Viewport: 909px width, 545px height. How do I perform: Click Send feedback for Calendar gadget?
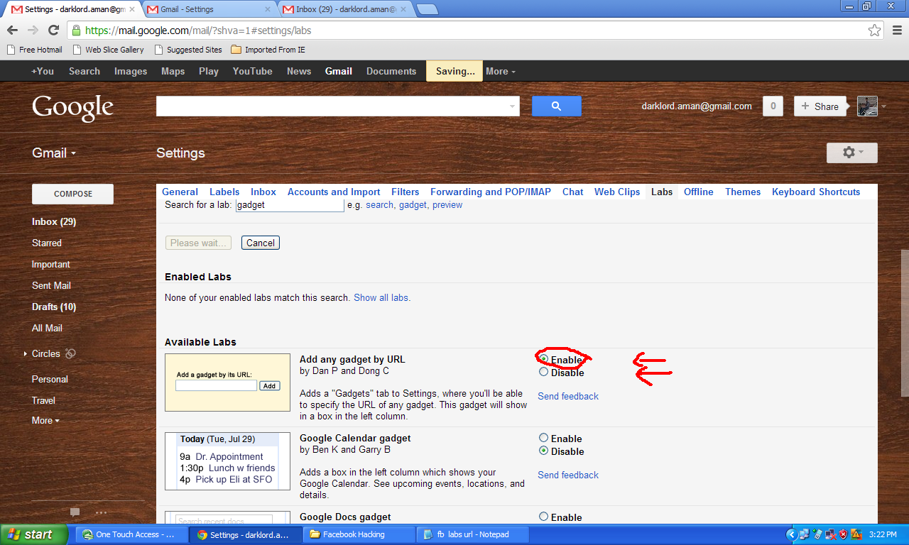(568, 475)
